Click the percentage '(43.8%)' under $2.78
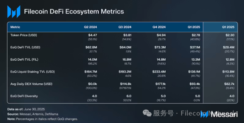Screen dimensions: 244x123 click(x=195, y=39)
